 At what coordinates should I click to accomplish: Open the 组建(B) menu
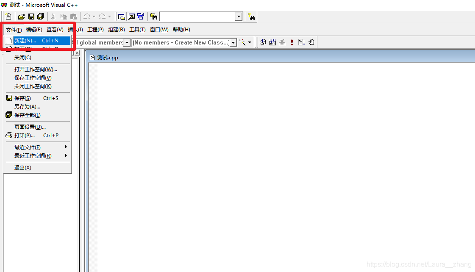(x=117, y=29)
